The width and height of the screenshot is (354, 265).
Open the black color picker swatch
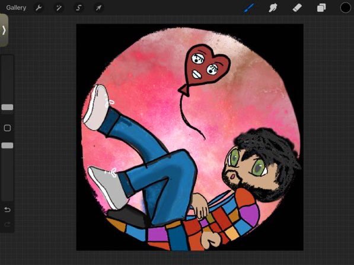pyautogui.click(x=346, y=8)
